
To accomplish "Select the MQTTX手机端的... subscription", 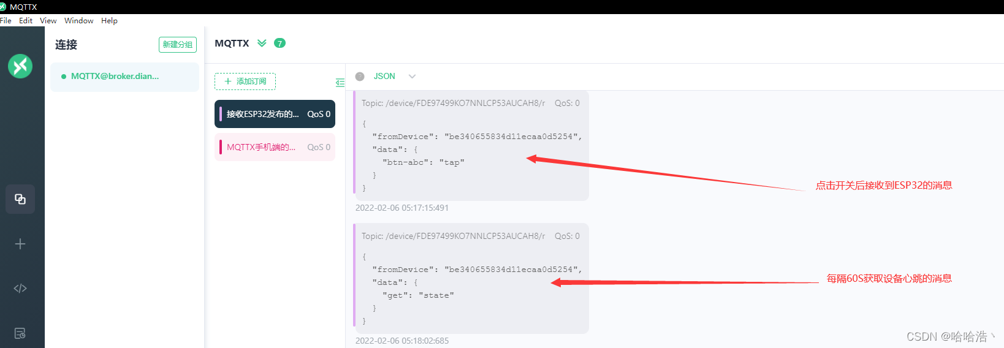I will coord(275,147).
